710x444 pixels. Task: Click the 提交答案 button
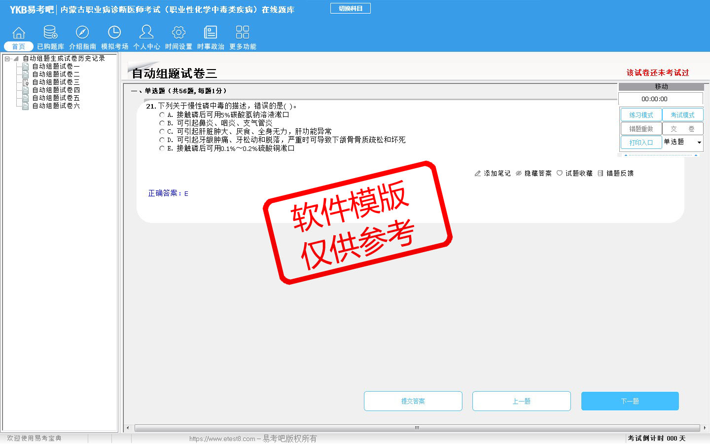pyautogui.click(x=413, y=401)
